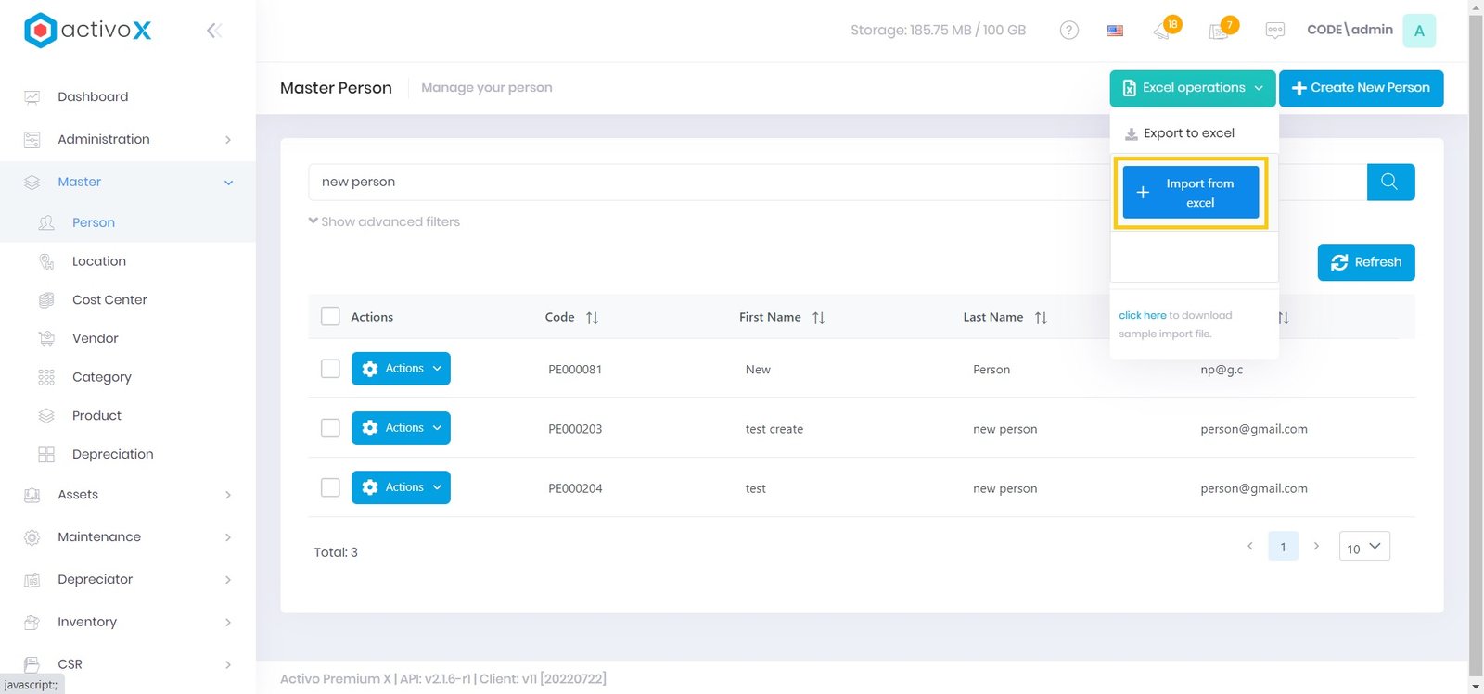The width and height of the screenshot is (1484, 694).
Task: Click the 'click here' sample file link
Action: click(1142, 315)
